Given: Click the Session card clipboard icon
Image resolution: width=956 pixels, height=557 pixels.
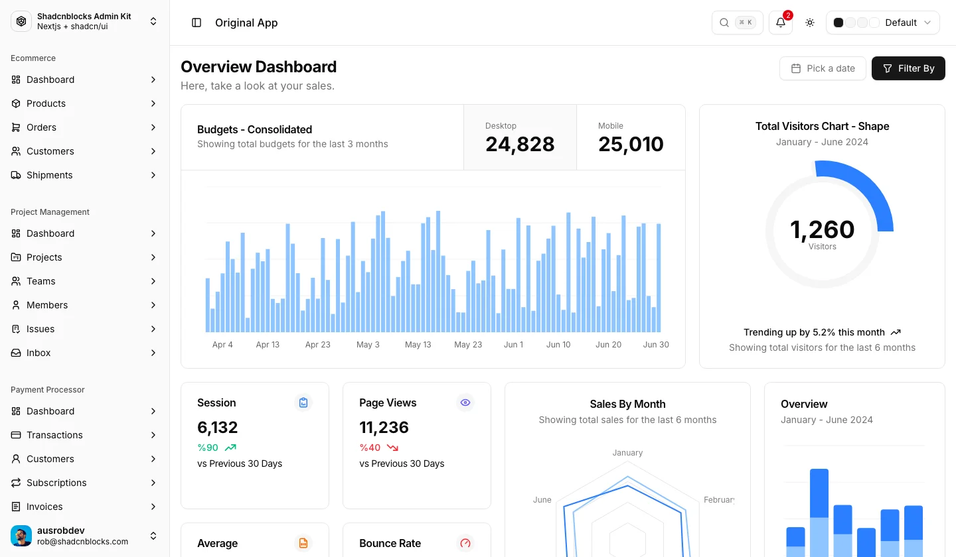Looking at the screenshot, I should pos(303,402).
